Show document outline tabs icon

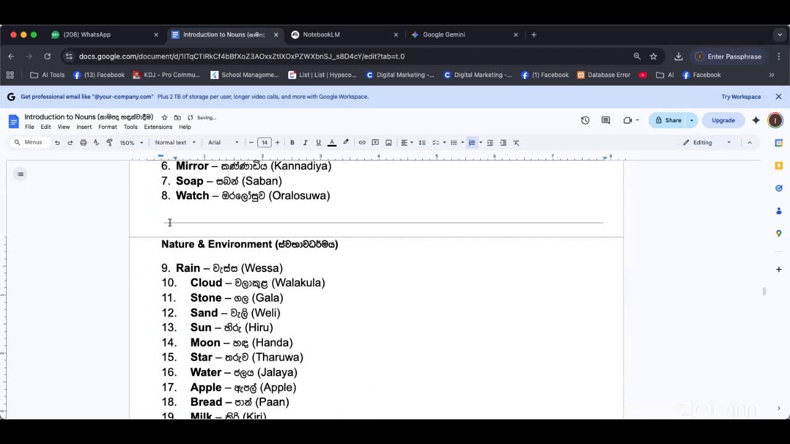(20, 174)
